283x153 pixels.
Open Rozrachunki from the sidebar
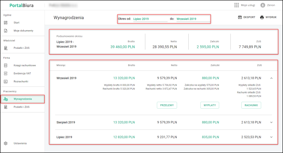point(21,81)
